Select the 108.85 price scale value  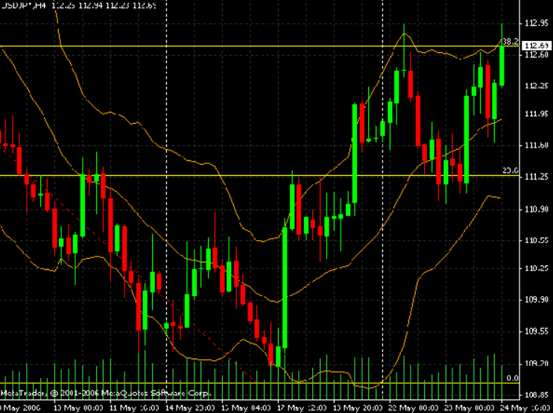point(537,394)
